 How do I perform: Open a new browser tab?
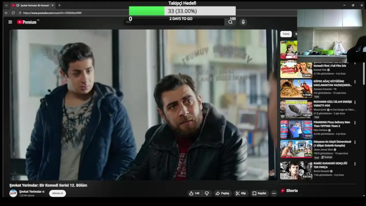[59, 5]
